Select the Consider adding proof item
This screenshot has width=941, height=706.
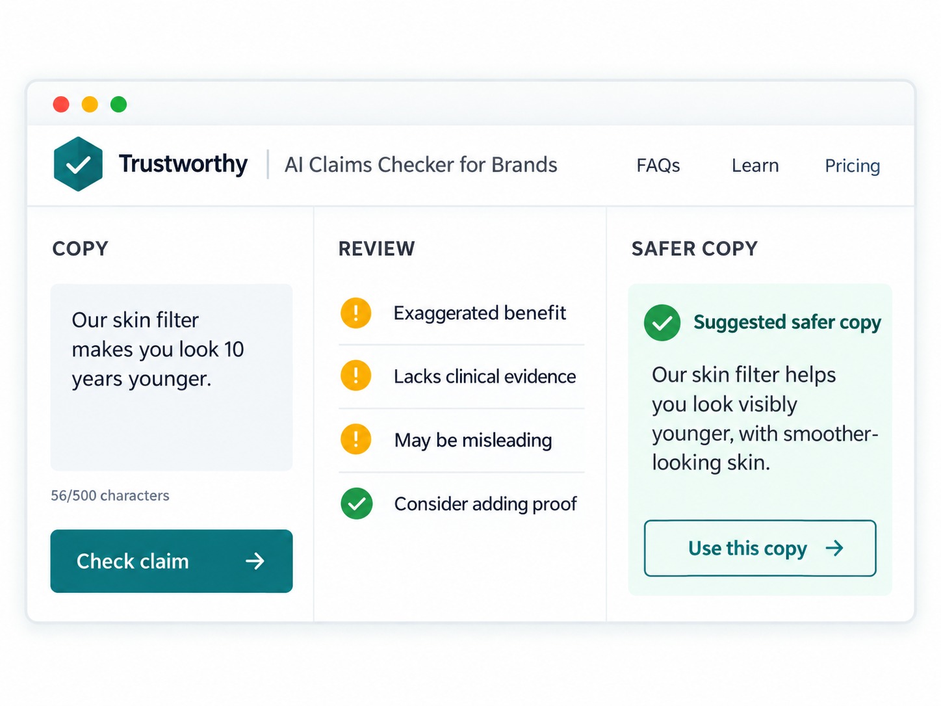461,504
